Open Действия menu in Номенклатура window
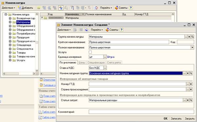 tap(8, 8)
